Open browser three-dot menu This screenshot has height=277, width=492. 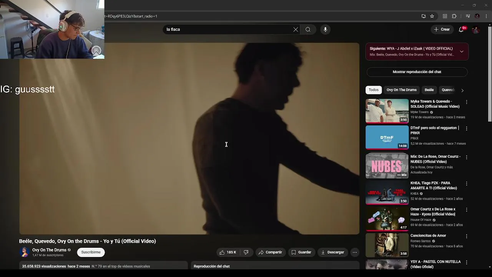click(486, 16)
